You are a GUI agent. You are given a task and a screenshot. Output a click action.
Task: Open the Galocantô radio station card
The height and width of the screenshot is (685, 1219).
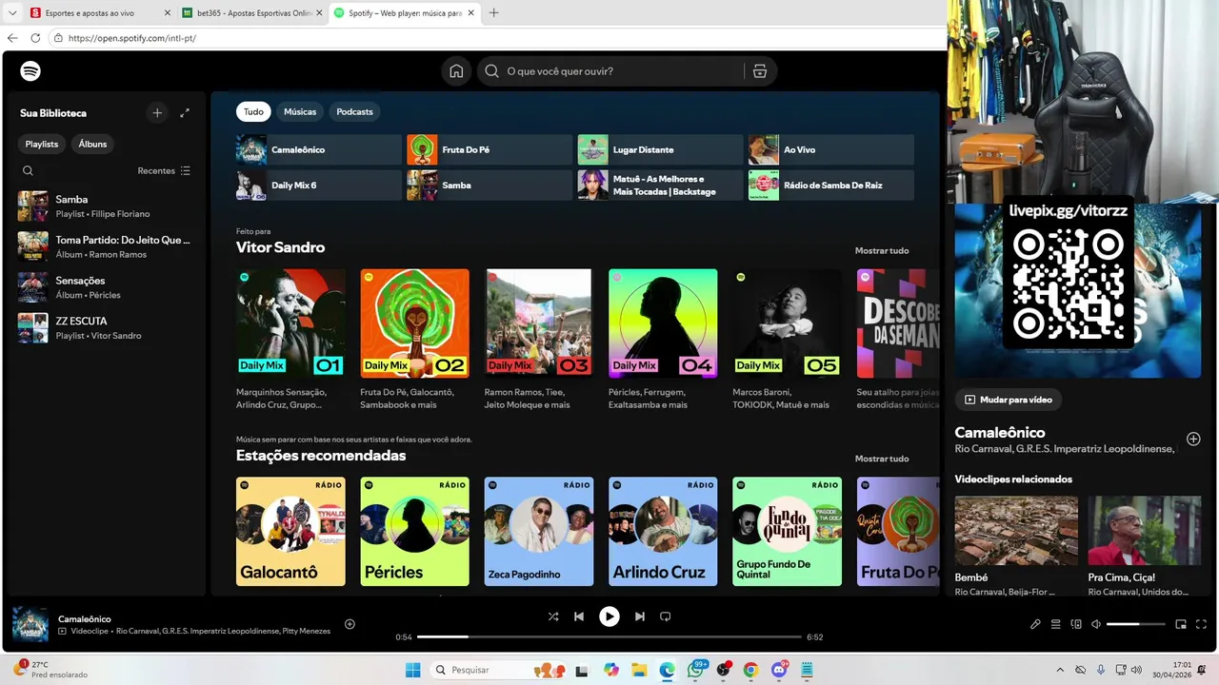click(290, 531)
